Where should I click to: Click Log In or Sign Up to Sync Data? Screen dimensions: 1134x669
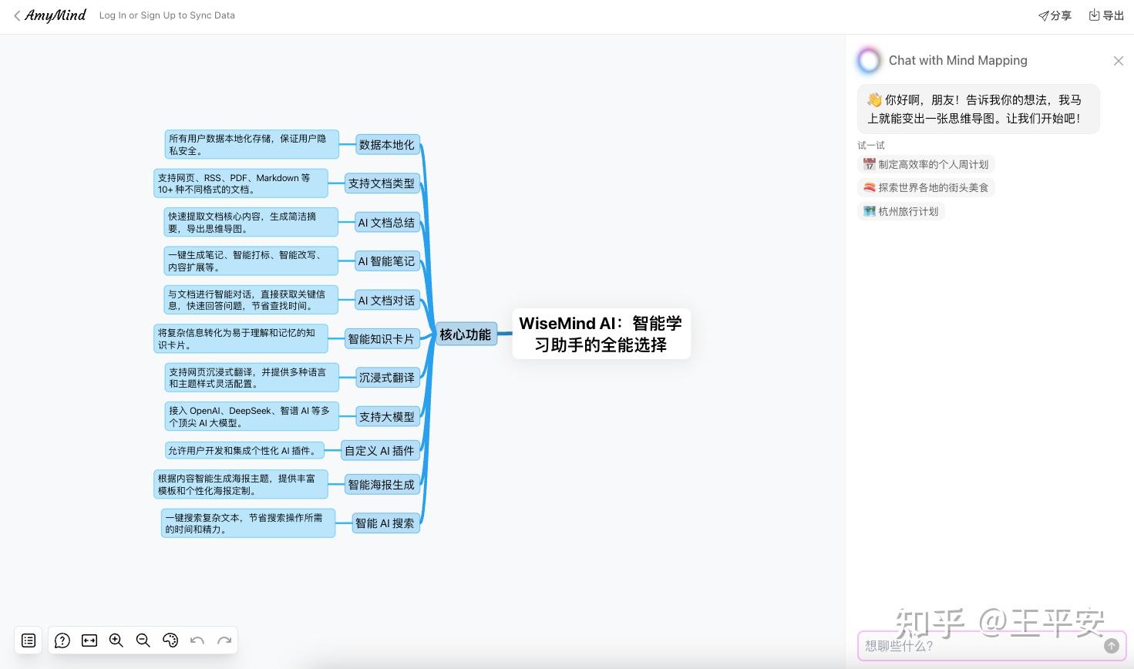coord(167,15)
